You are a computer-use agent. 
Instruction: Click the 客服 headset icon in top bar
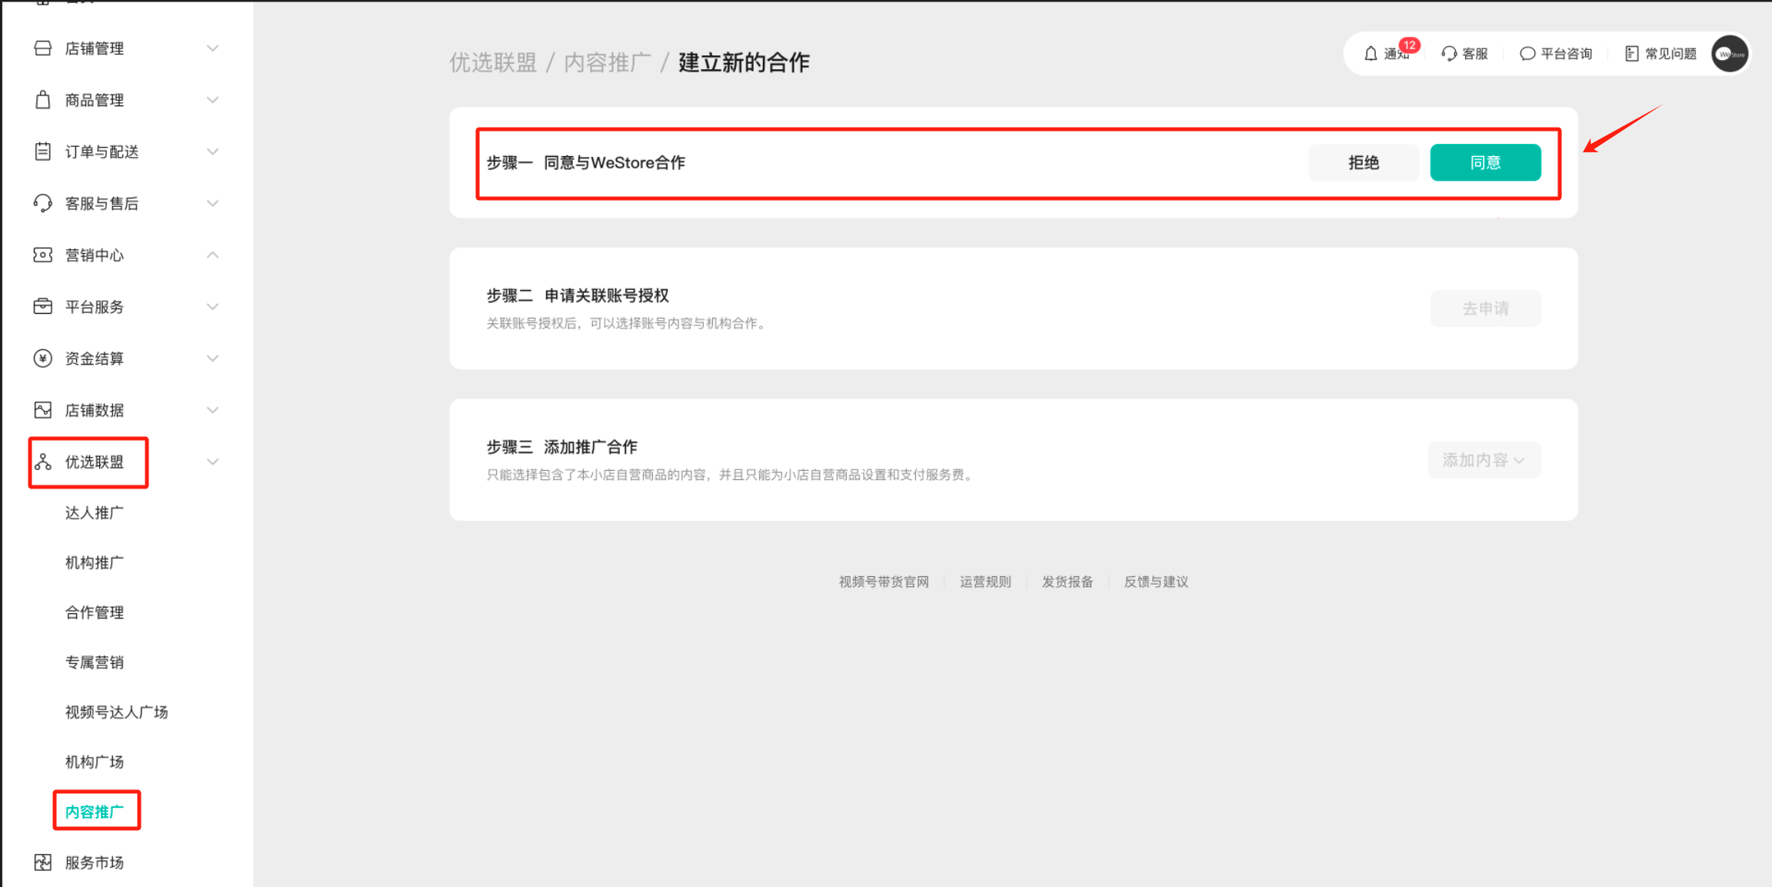(x=1449, y=54)
